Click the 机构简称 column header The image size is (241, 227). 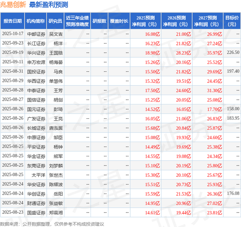tap(35, 21)
